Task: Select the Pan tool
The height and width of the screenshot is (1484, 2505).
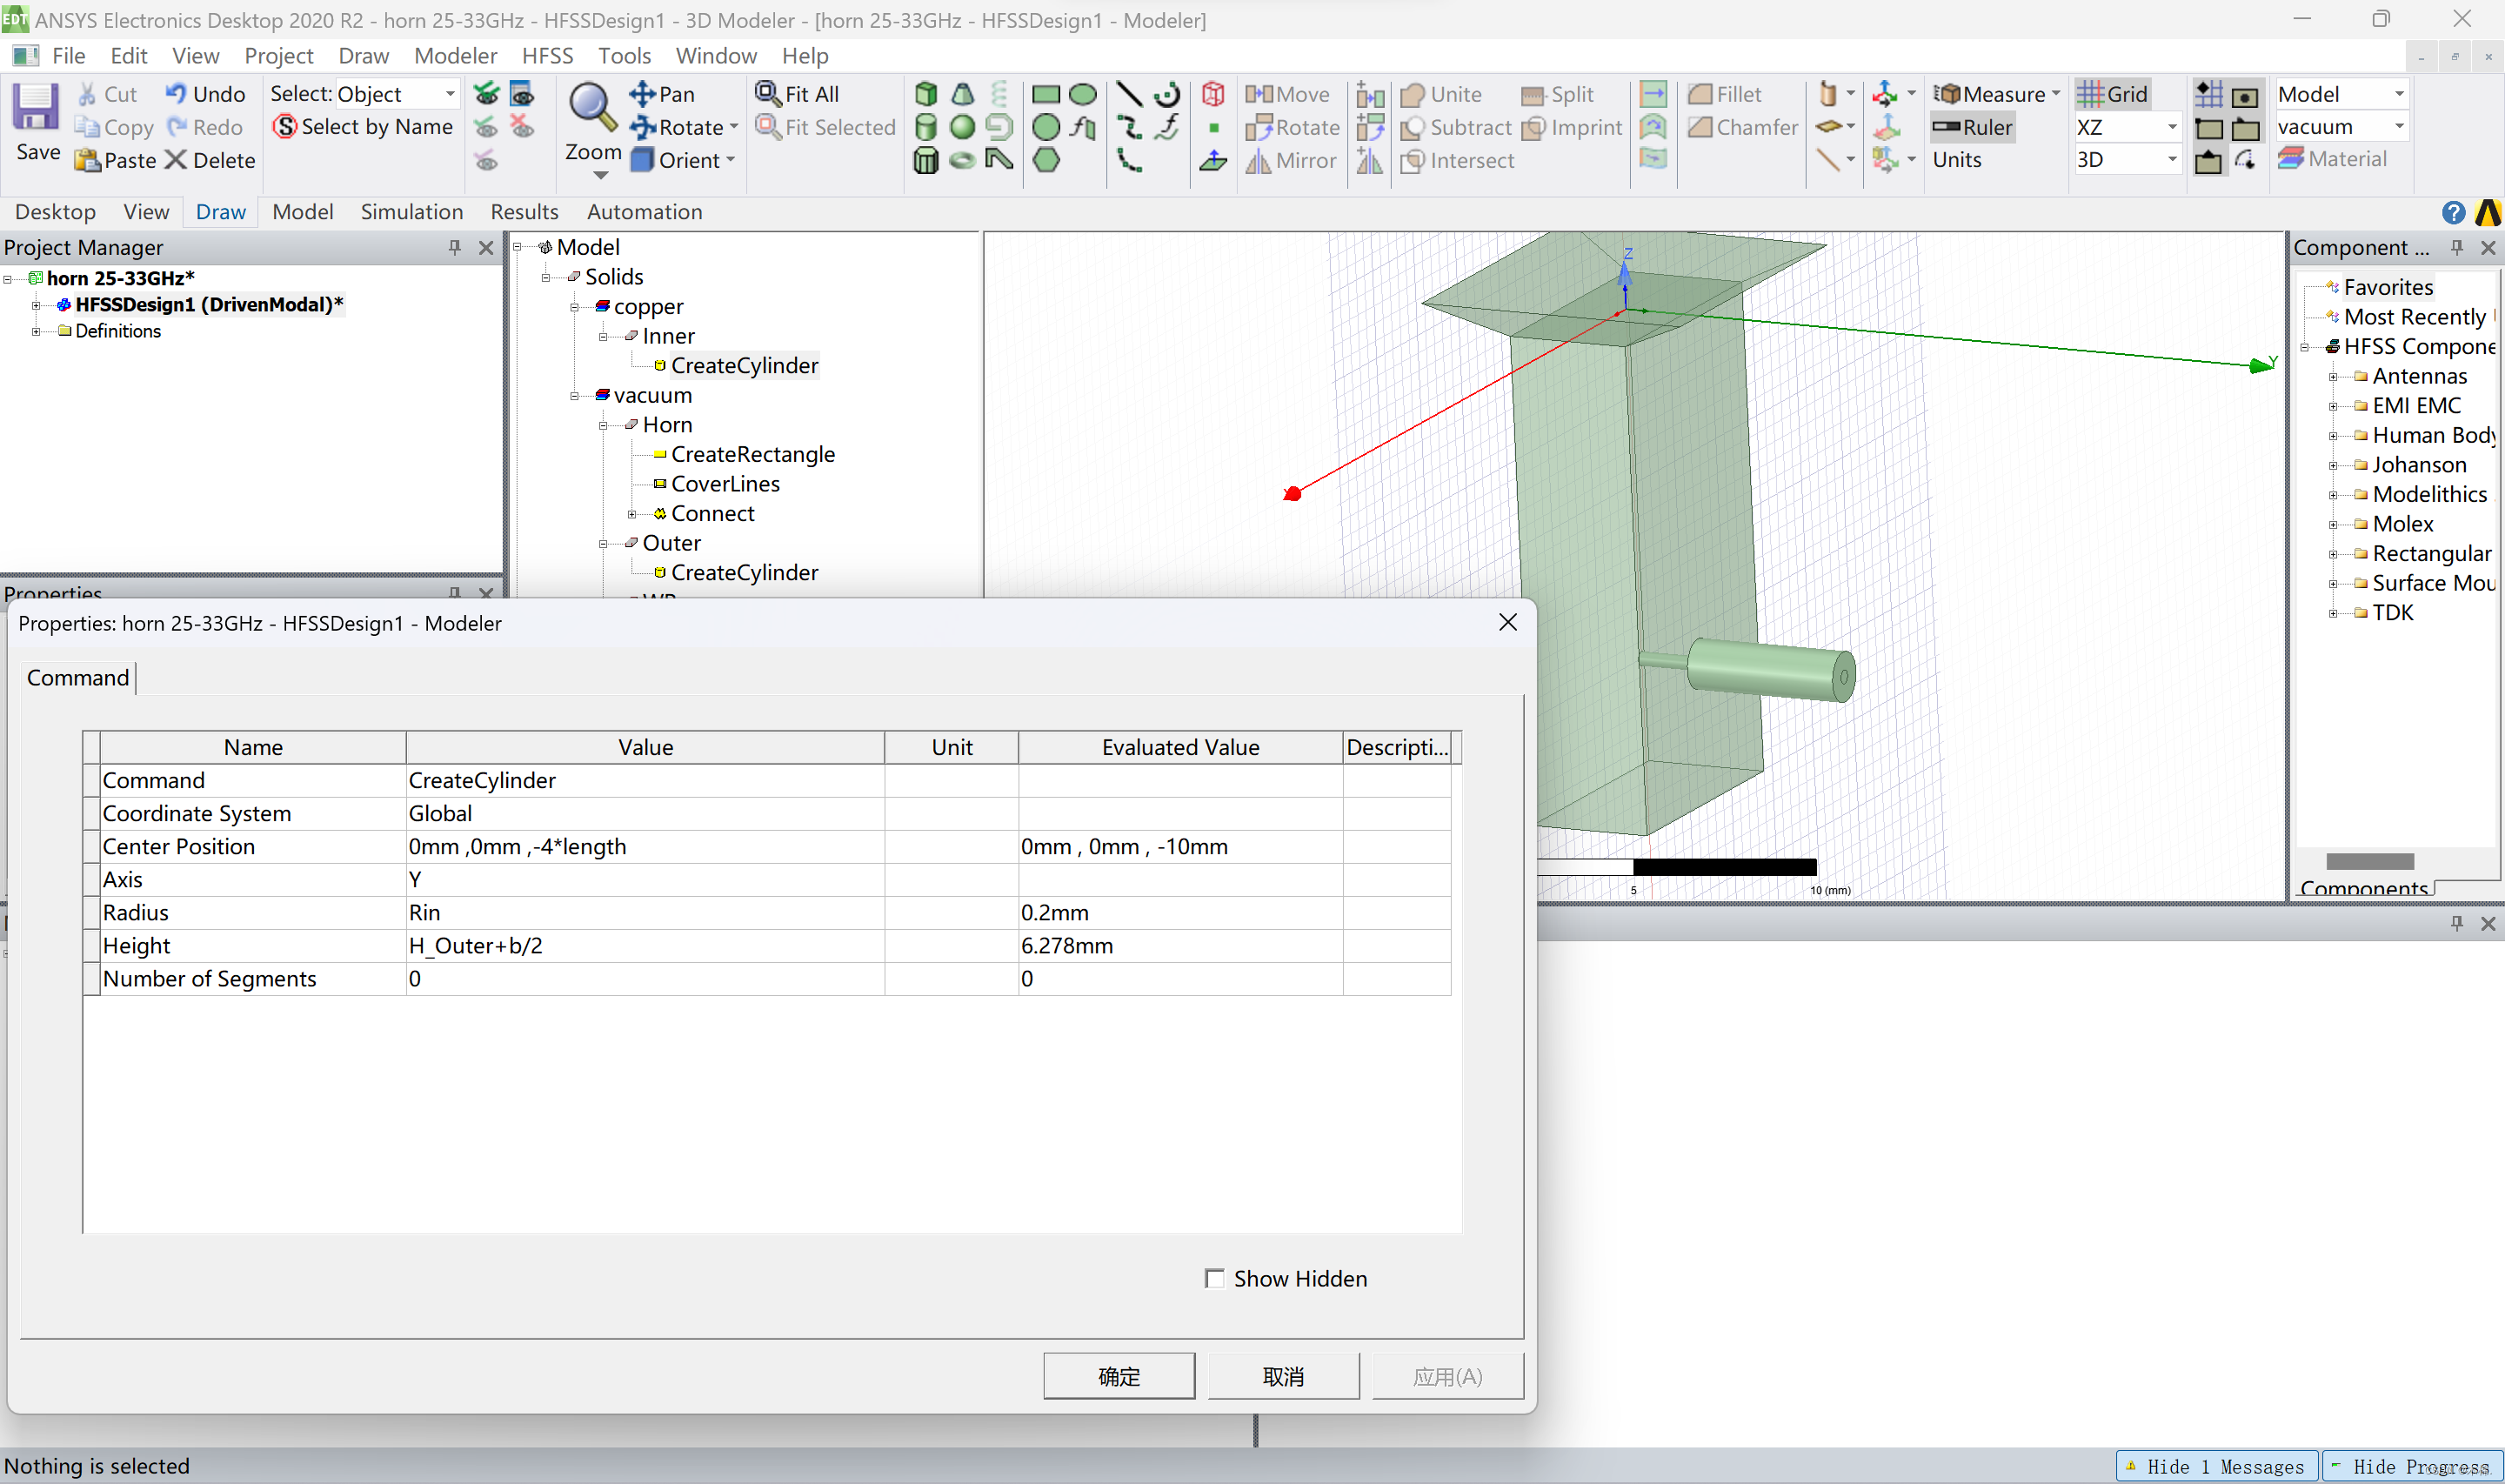Action: pyautogui.click(x=662, y=94)
